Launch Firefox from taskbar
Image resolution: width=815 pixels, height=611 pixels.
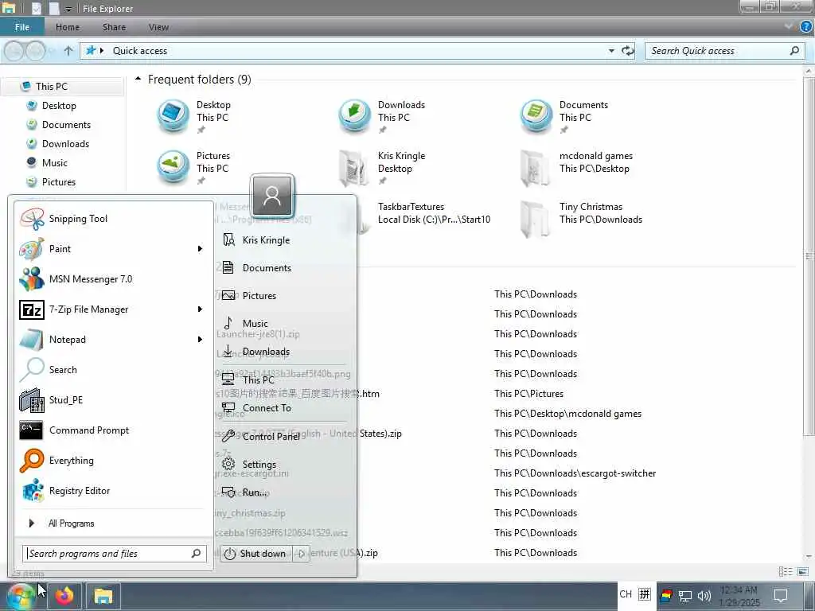pos(64,595)
